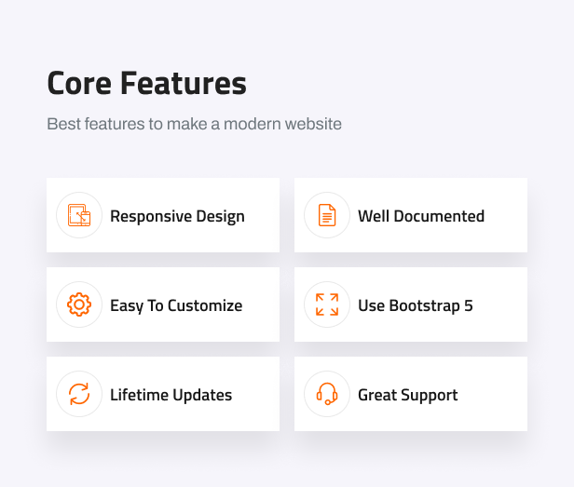Image resolution: width=574 pixels, height=487 pixels.
Task: Click the 'Core Features' heading
Action: tap(147, 84)
